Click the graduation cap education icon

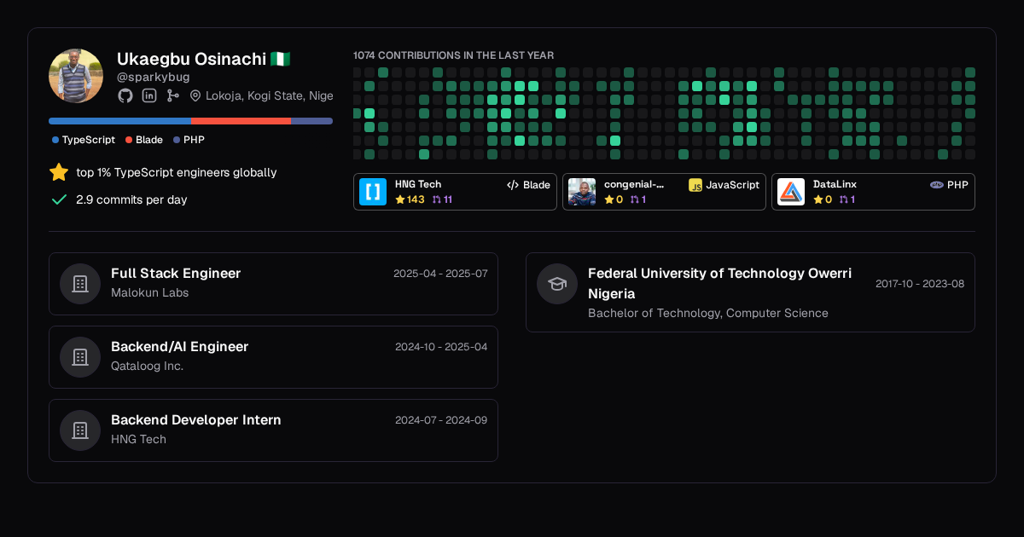(557, 284)
